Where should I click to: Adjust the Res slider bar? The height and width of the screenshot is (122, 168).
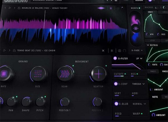tap(138, 76)
